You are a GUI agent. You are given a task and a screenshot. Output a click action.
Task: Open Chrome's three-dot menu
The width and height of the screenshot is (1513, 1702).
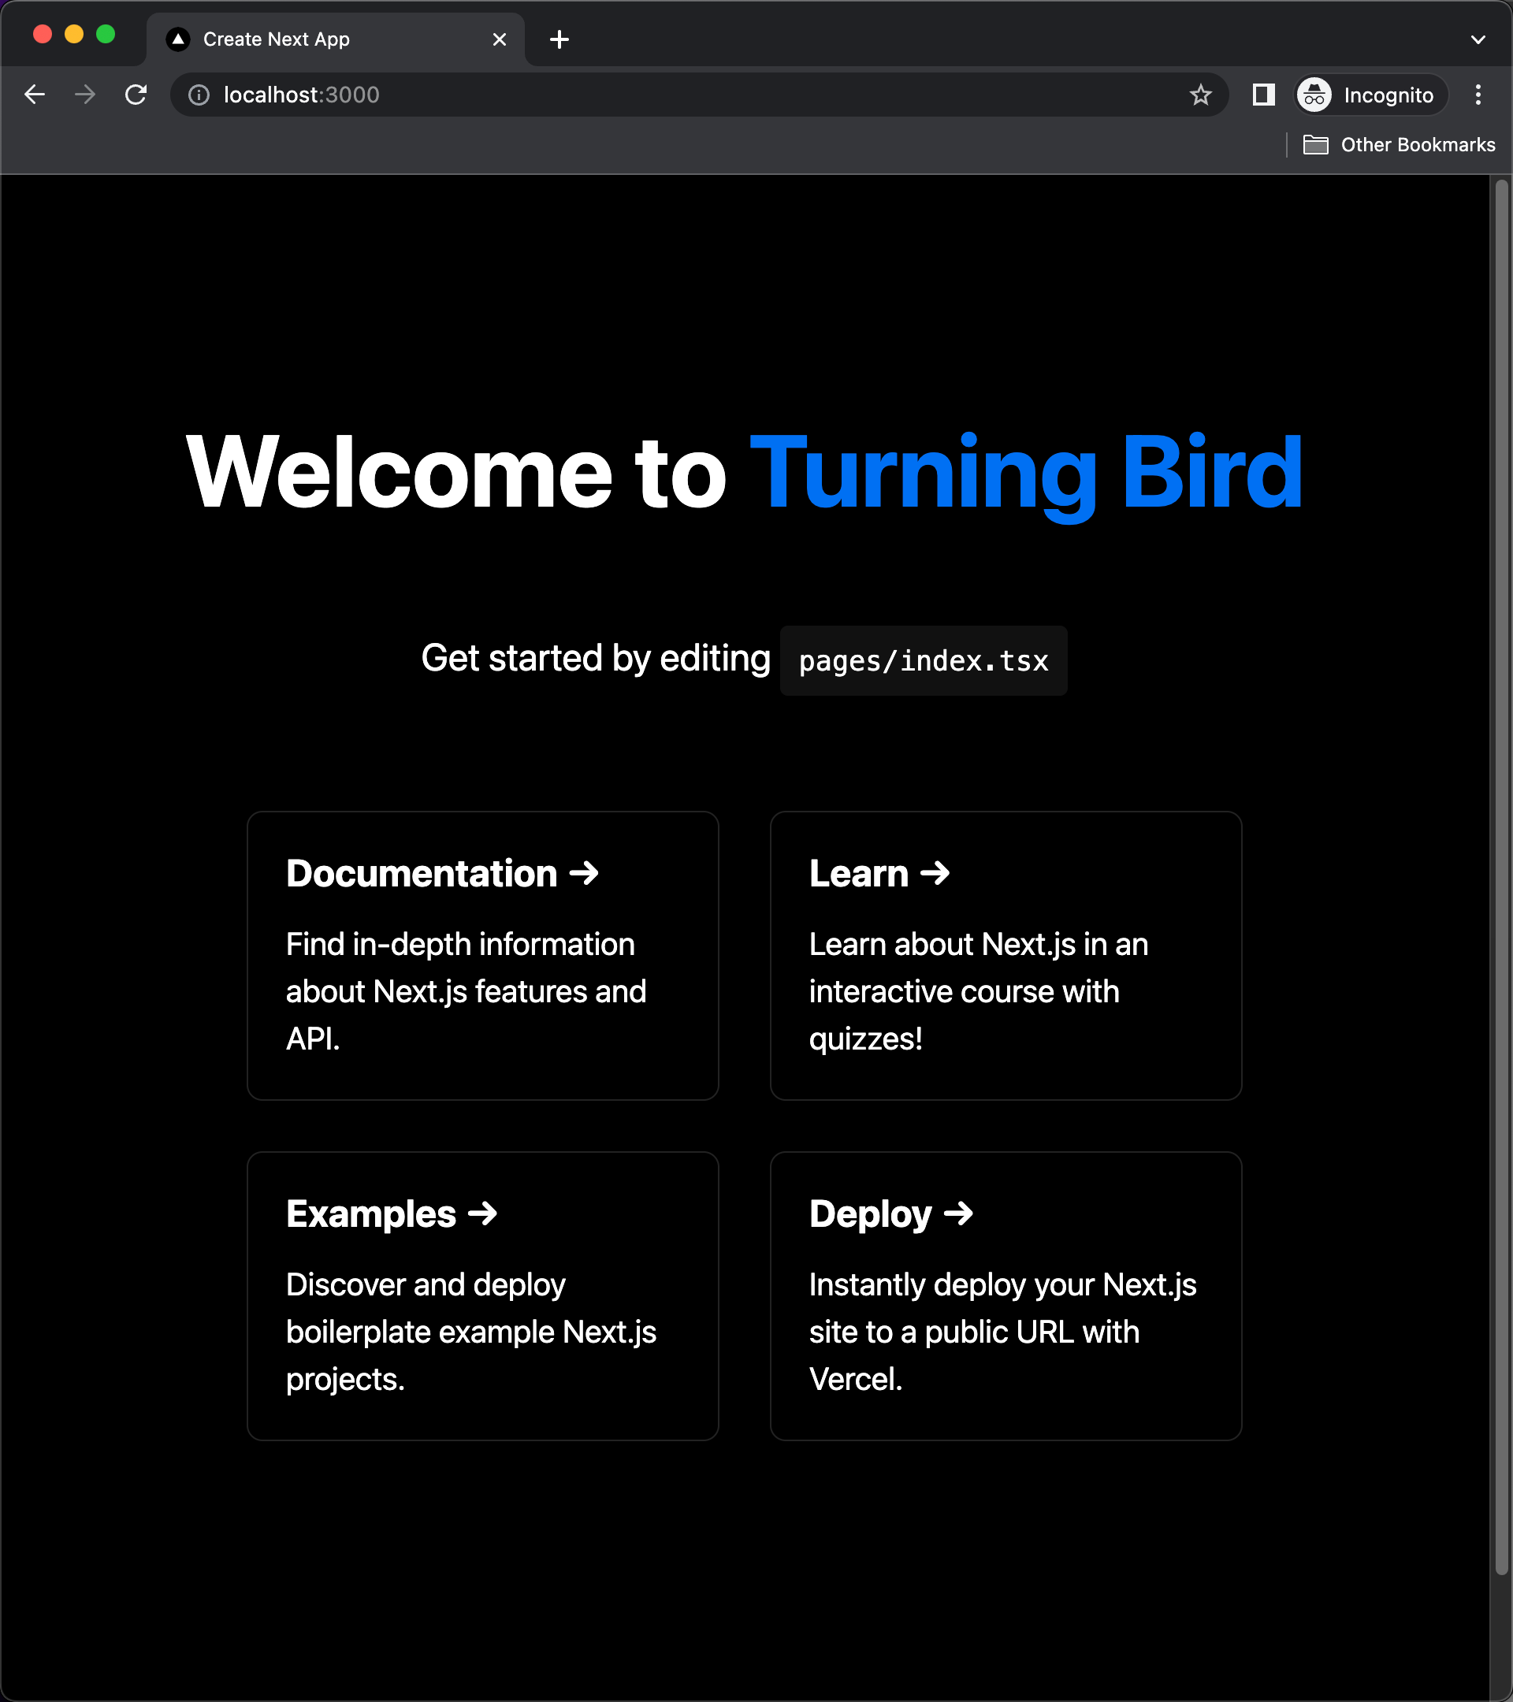1478,95
